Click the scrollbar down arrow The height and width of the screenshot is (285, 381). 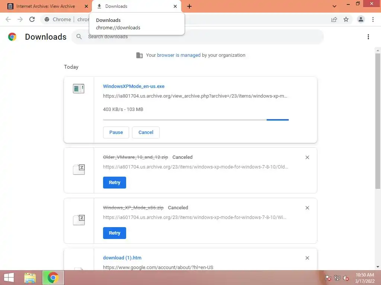click(x=378, y=267)
